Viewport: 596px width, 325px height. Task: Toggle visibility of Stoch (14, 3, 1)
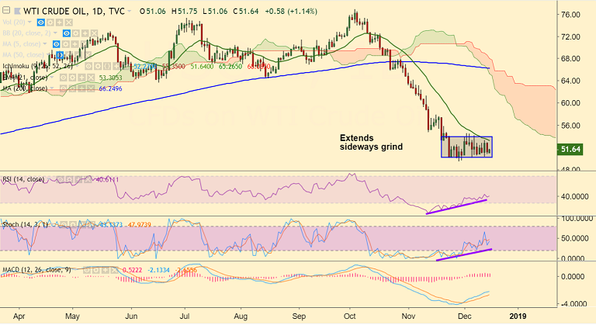[64, 225]
